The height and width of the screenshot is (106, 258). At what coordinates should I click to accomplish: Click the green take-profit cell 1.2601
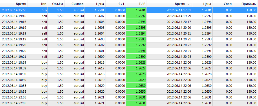(x=136, y=10)
